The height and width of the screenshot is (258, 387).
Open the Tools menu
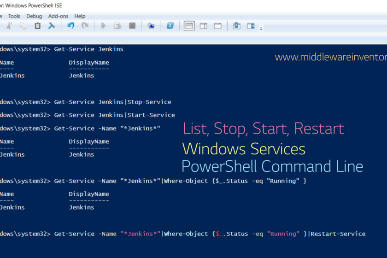14,16
